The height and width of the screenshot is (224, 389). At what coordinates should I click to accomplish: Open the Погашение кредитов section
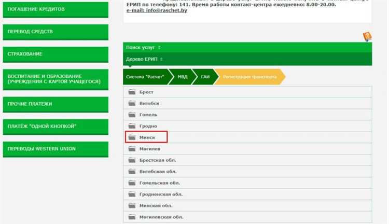(55, 10)
